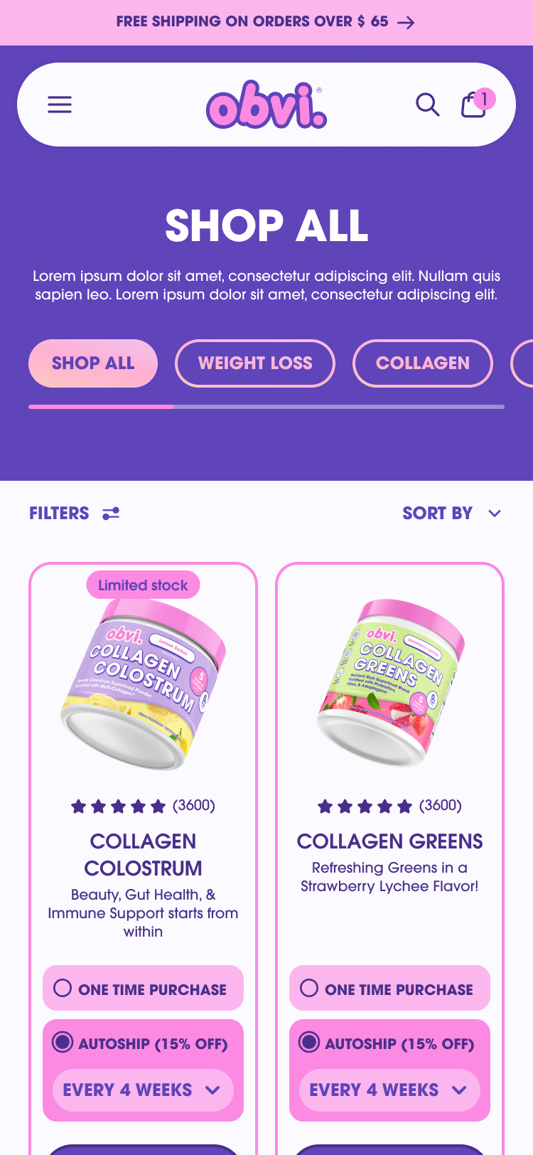Click the category scroll progress bar

tap(266, 407)
